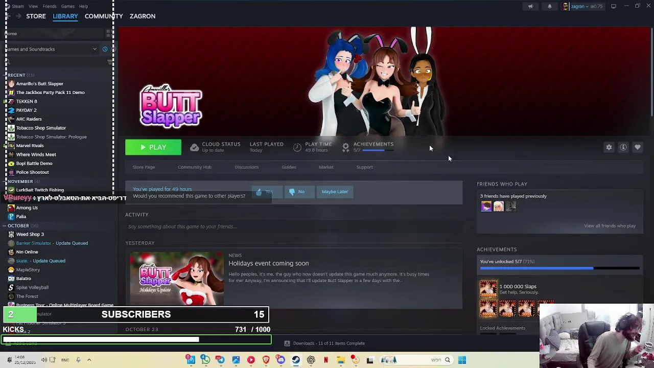
Task: Open Netflix from the taskbar
Action: tap(325, 360)
